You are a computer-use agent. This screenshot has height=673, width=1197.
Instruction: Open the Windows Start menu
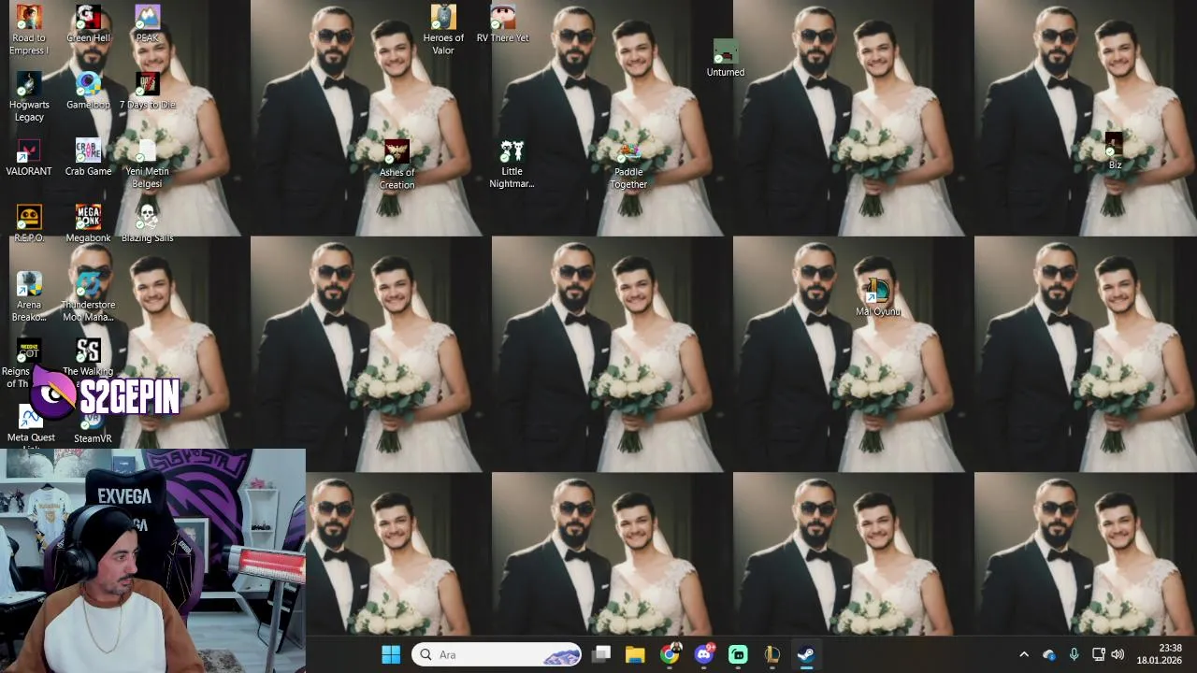(391, 654)
